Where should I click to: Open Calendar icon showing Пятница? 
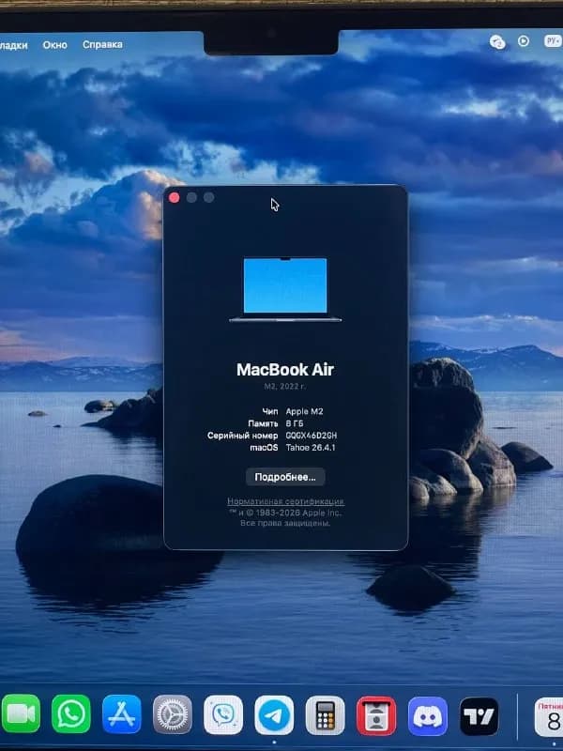(549, 717)
